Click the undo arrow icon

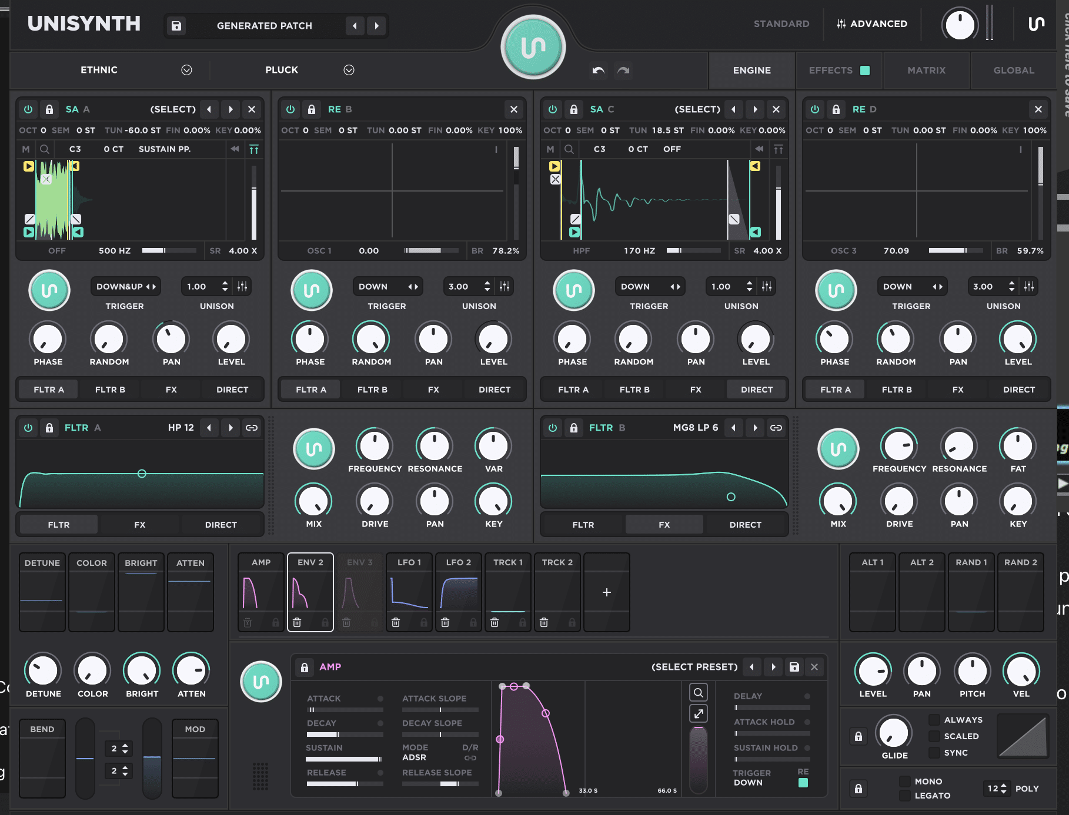599,71
